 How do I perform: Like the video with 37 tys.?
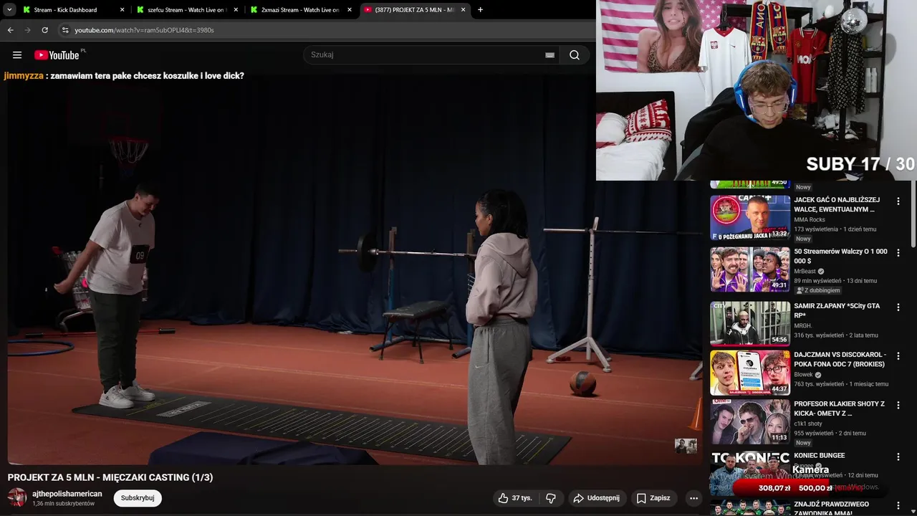(515, 498)
